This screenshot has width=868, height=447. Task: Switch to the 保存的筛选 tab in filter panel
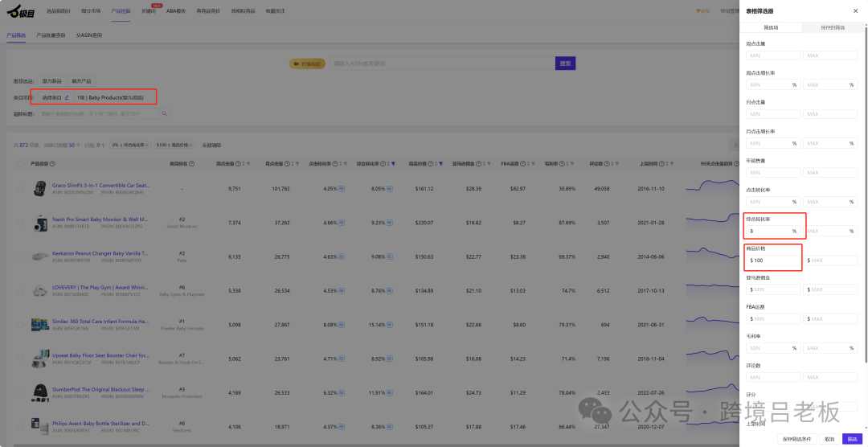835,27
